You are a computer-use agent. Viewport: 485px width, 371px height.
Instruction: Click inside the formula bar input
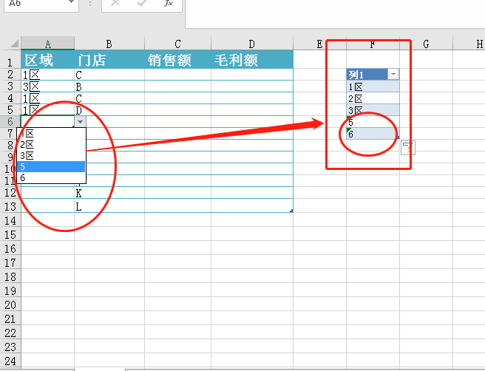coord(335,14)
